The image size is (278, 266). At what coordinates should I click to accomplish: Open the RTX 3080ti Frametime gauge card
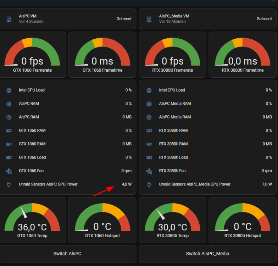(243, 55)
